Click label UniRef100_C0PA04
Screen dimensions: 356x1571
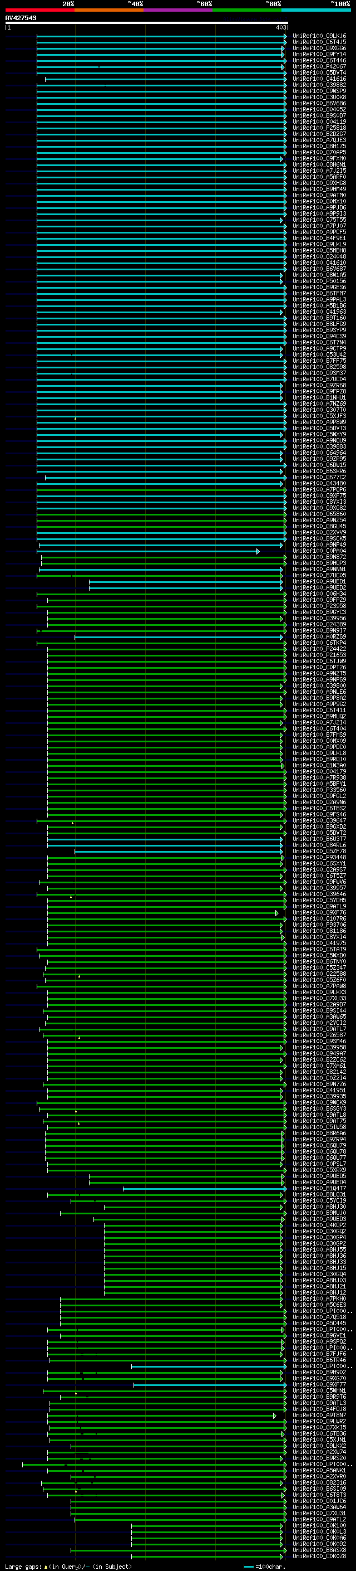(319, 551)
